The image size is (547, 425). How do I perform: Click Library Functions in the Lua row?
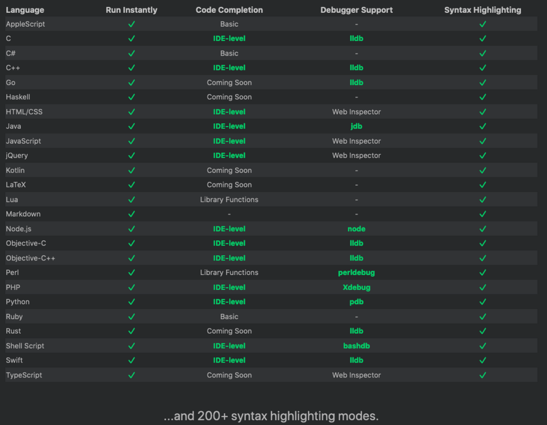point(229,200)
